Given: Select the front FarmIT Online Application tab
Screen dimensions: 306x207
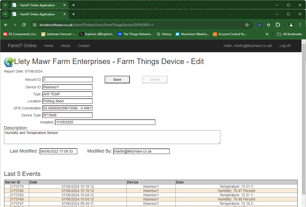Looking at the screenshot, I should [x=39, y=14].
